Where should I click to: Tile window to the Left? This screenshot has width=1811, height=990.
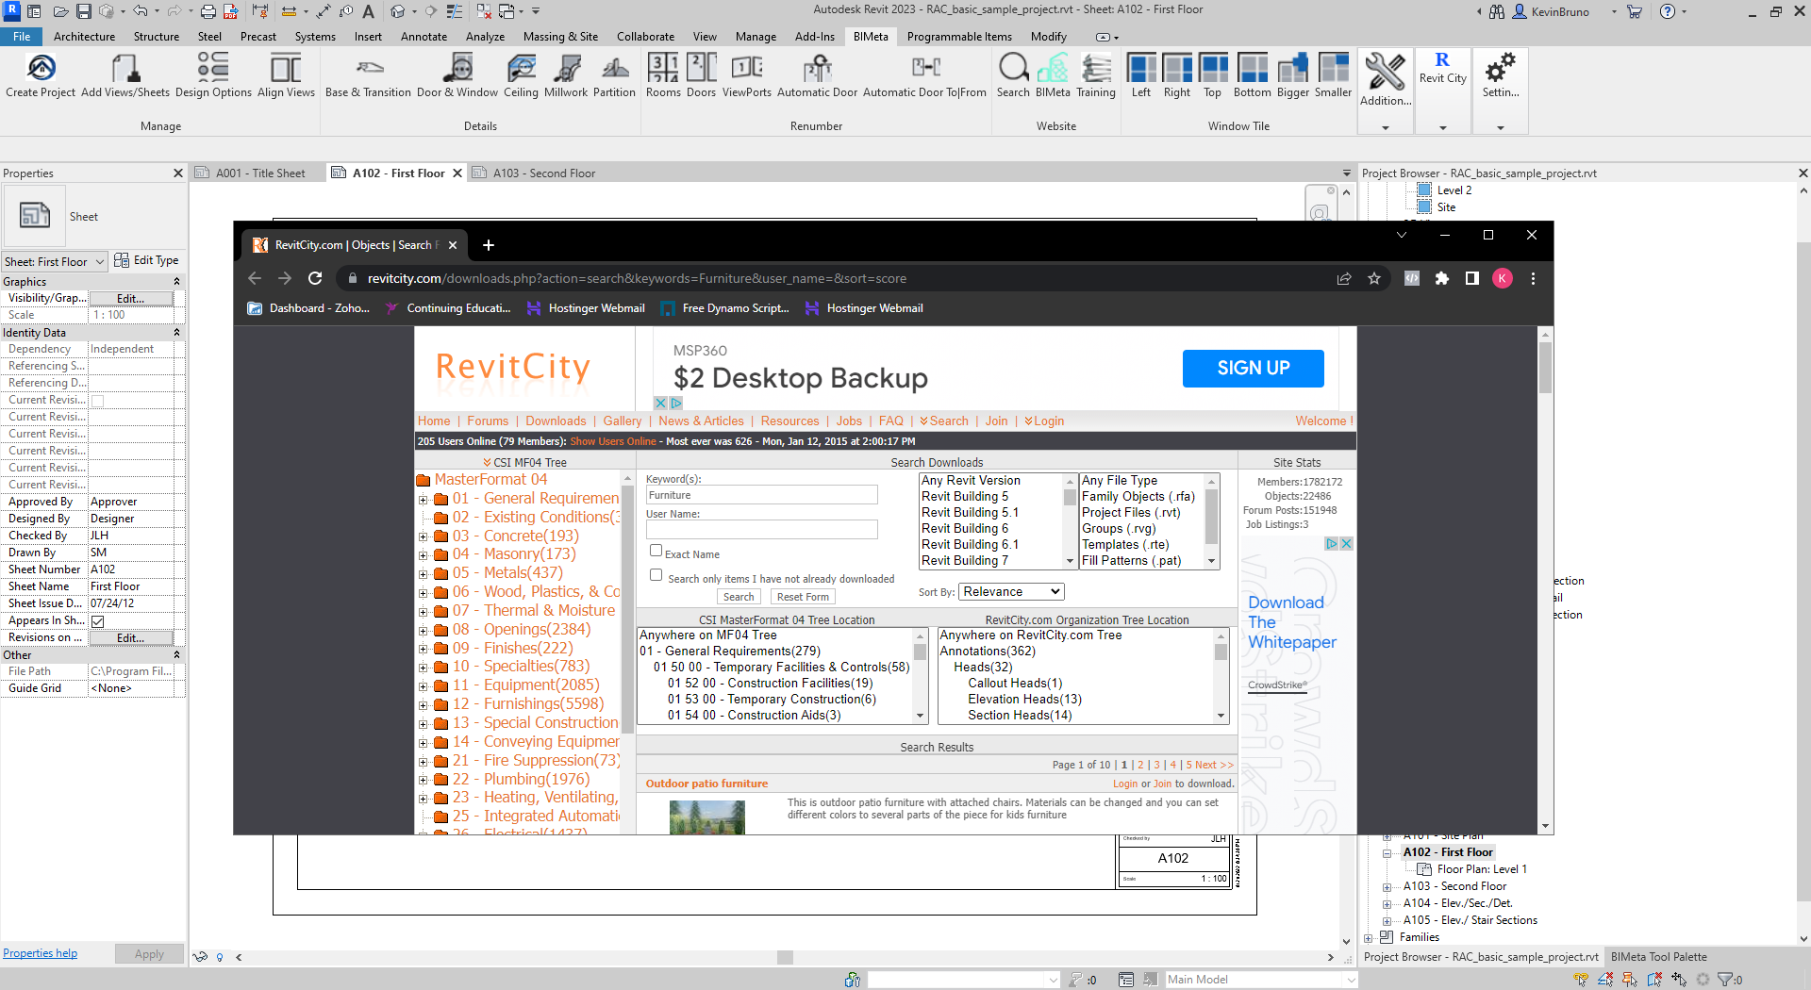[1141, 75]
